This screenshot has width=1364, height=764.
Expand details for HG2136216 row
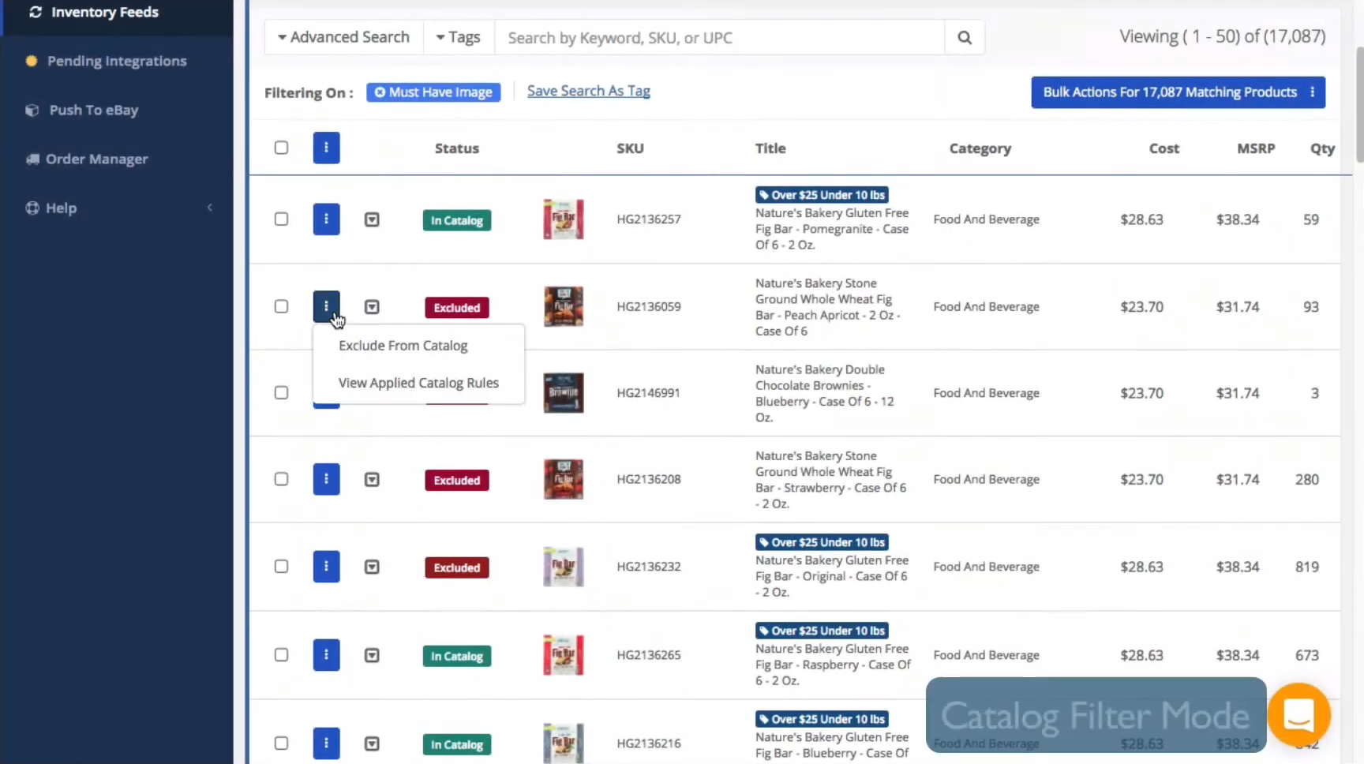(372, 743)
